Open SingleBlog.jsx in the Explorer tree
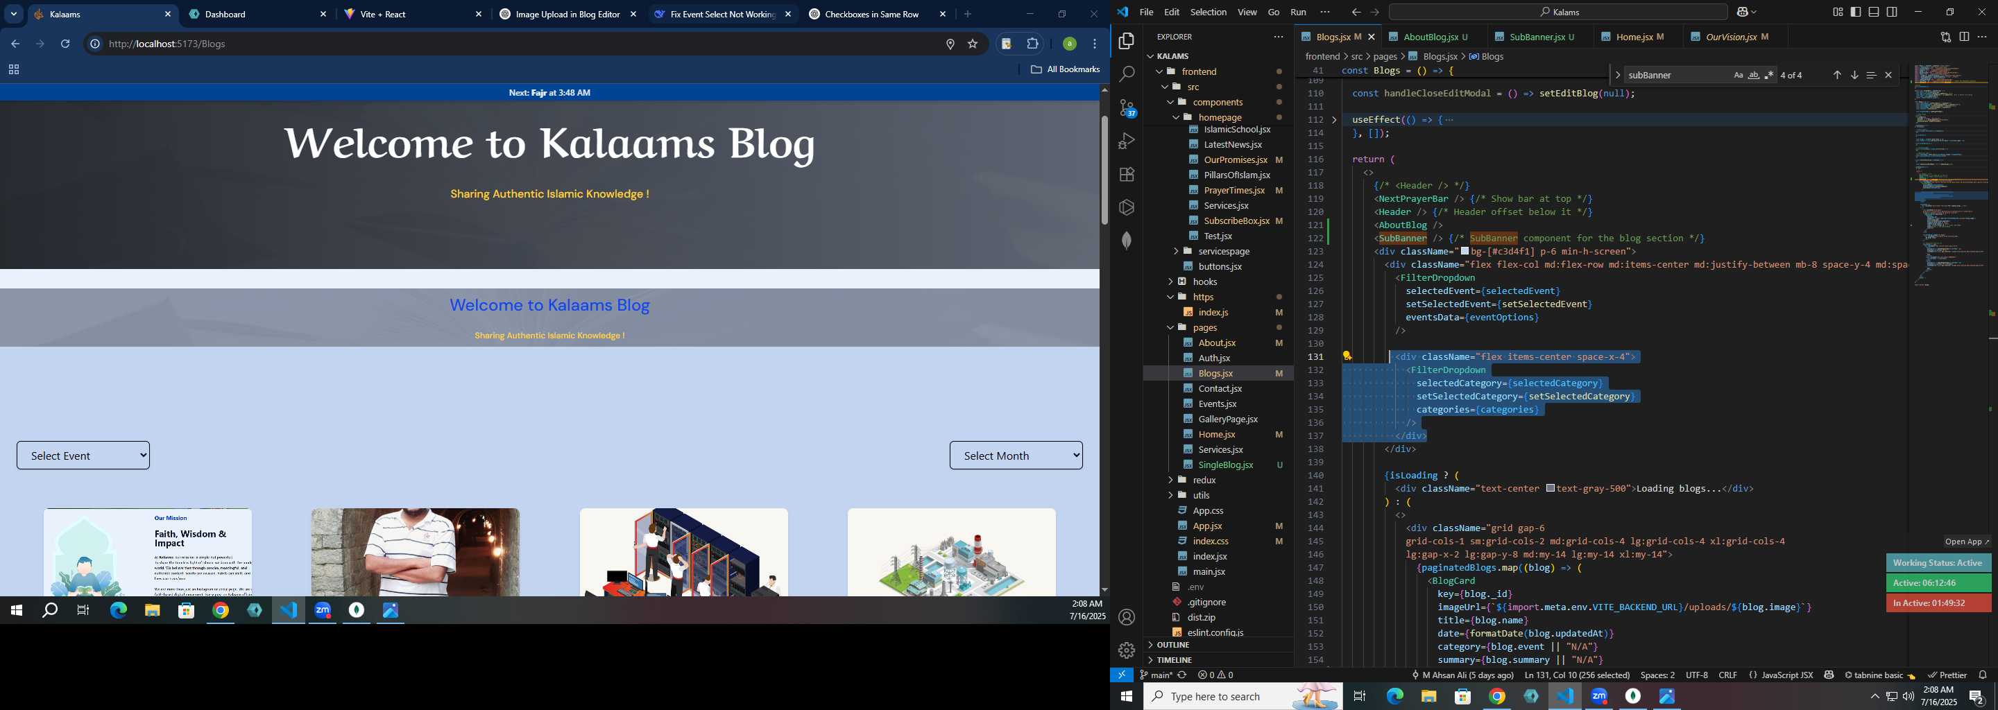This screenshot has height=710, width=1998. [x=1225, y=465]
